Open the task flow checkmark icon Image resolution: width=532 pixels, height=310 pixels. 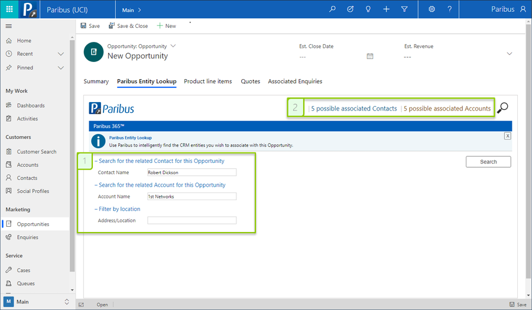[350, 9]
